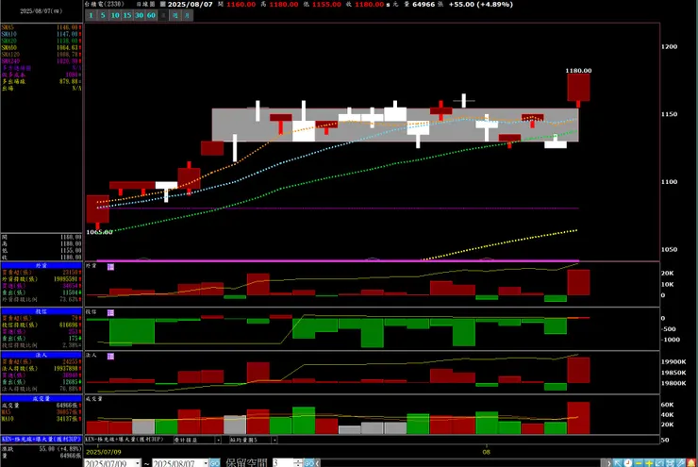
Task: Click GO button next to end date
Action: point(214,463)
